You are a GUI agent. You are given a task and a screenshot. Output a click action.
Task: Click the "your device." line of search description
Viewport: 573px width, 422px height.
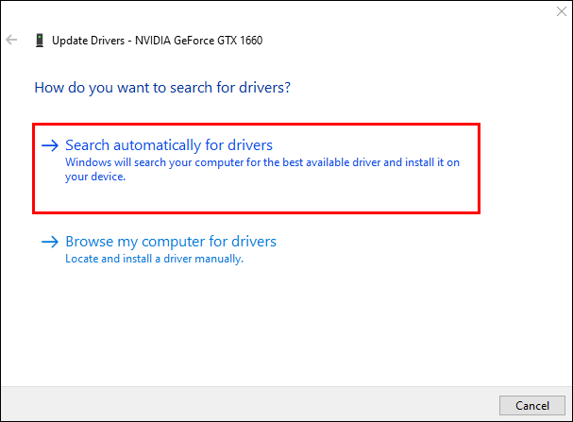[94, 176]
